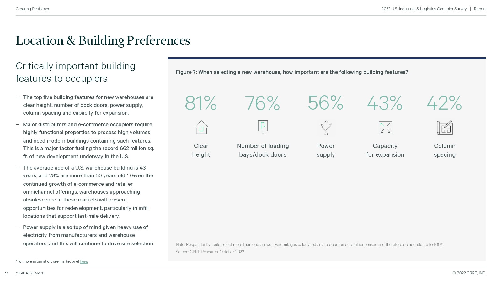This screenshot has height=282, width=502.
Task: Click the Capacity for expansion arrows icon
Action: click(x=385, y=128)
